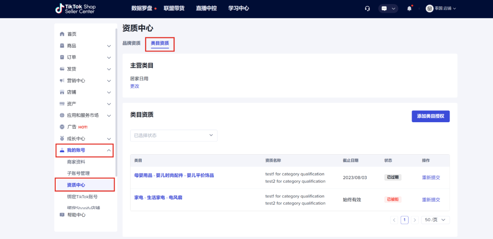The width and height of the screenshot is (493, 239).
Task: Go to the next page arrow
Action: [x=415, y=220]
